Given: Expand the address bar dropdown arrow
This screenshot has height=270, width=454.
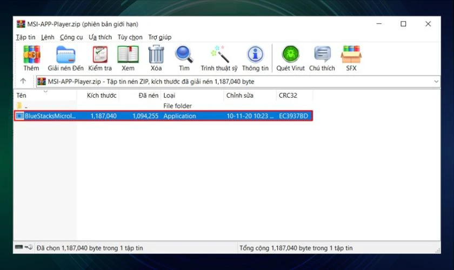Looking at the screenshot, I should pyautogui.click(x=436, y=82).
